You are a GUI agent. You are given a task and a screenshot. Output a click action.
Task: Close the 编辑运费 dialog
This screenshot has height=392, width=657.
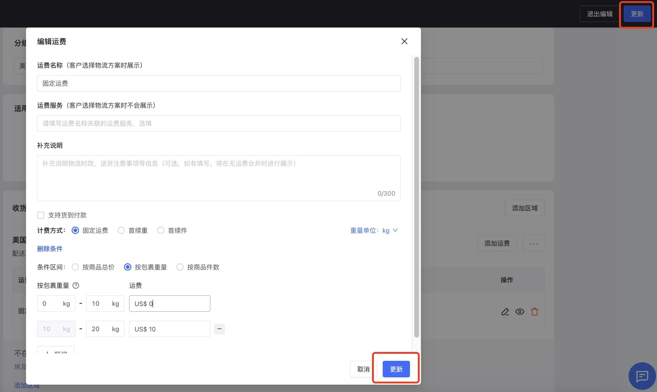(404, 41)
